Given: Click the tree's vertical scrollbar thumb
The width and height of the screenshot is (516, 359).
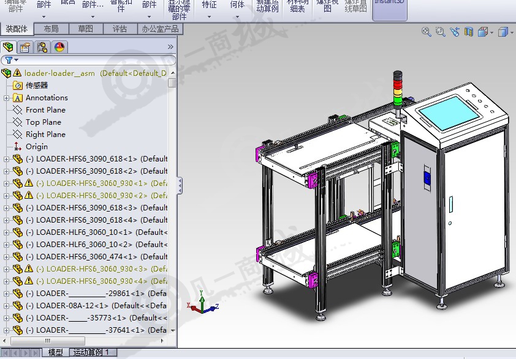Looking at the screenshot, I should tap(172, 83).
